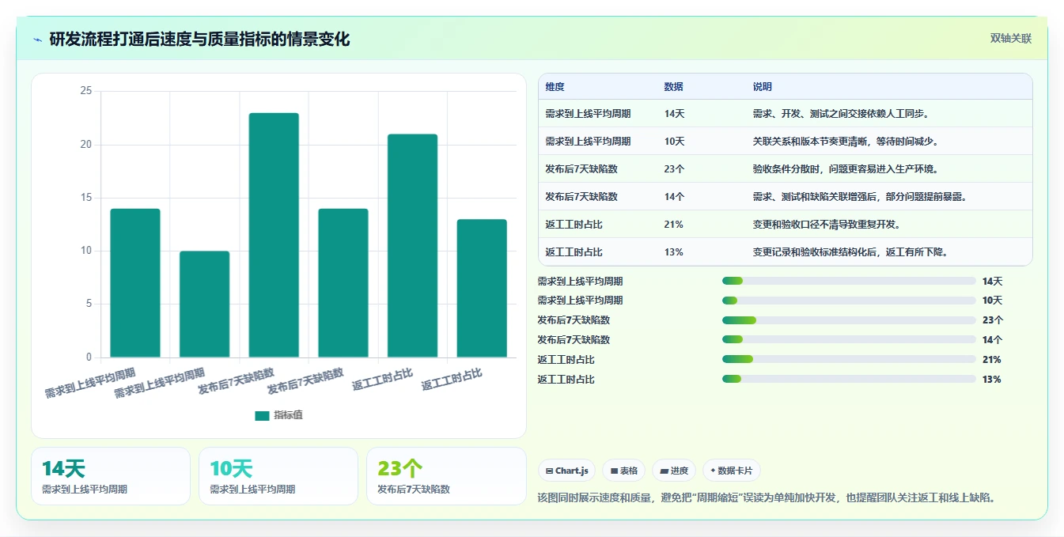Open the 23个 发布后7天缺陷数 data card
The width and height of the screenshot is (1064, 537).
[446, 476]
